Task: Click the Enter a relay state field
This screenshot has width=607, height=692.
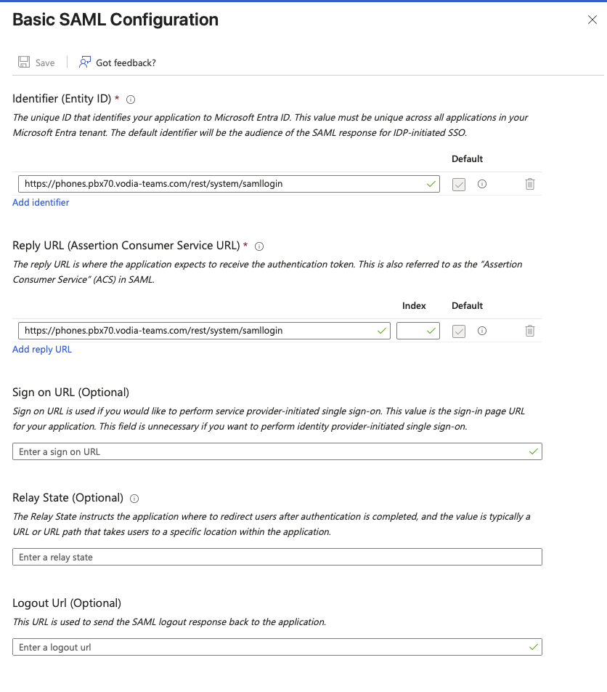Action: point(277,557)
